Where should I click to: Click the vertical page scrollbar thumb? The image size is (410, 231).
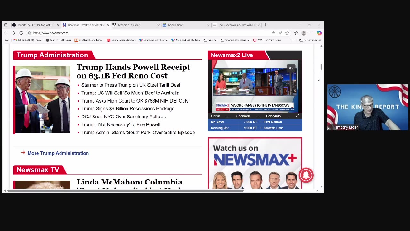tap(321, 67)
